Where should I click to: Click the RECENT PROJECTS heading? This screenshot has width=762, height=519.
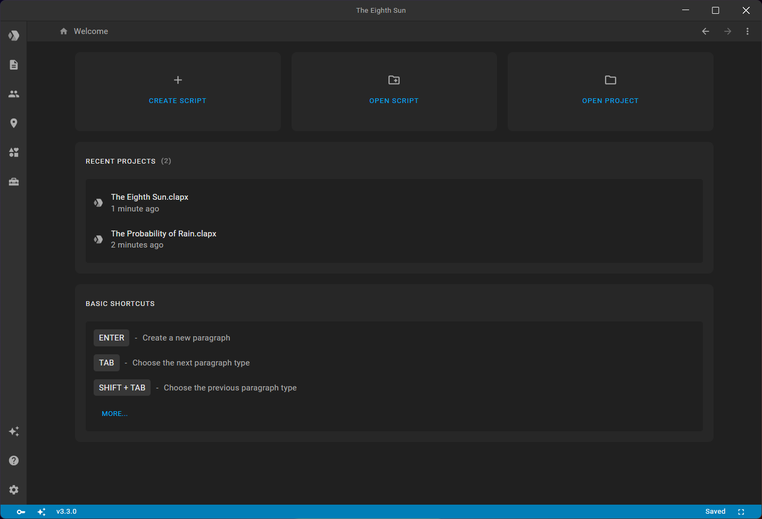(121, 161)
